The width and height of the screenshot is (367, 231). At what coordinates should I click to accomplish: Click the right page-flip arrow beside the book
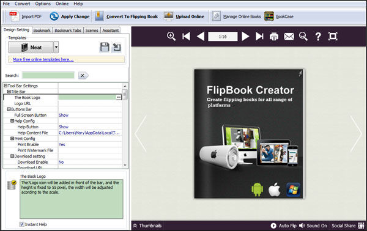pyautogui.click(x=356, y=134)
